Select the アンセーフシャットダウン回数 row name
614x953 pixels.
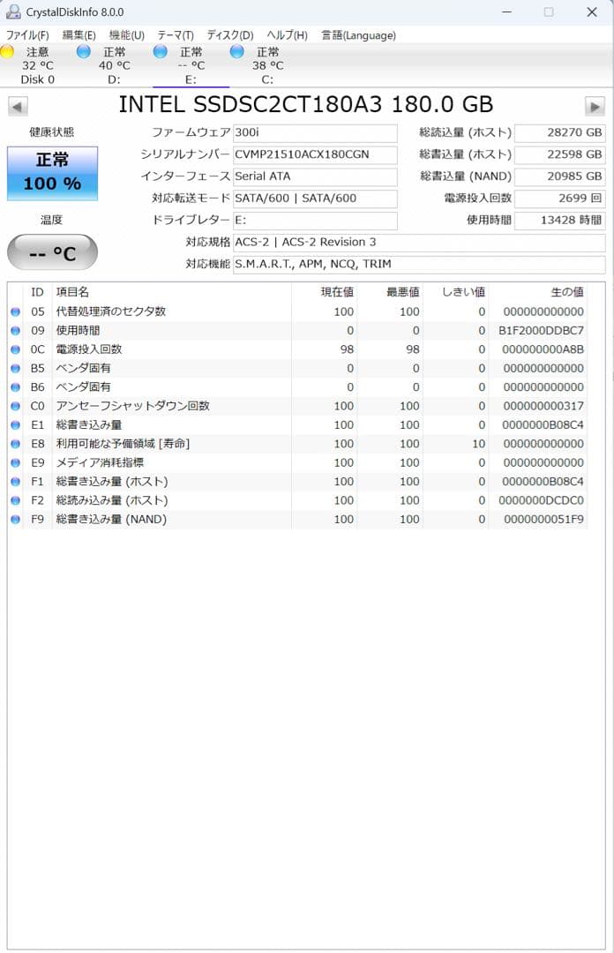coord(133,405)
